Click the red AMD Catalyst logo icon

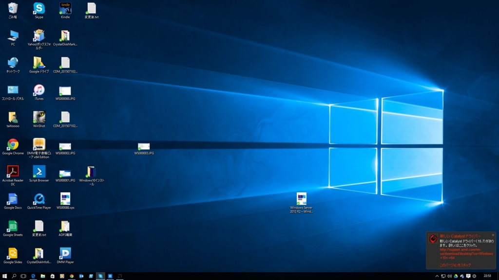[433, 239]
